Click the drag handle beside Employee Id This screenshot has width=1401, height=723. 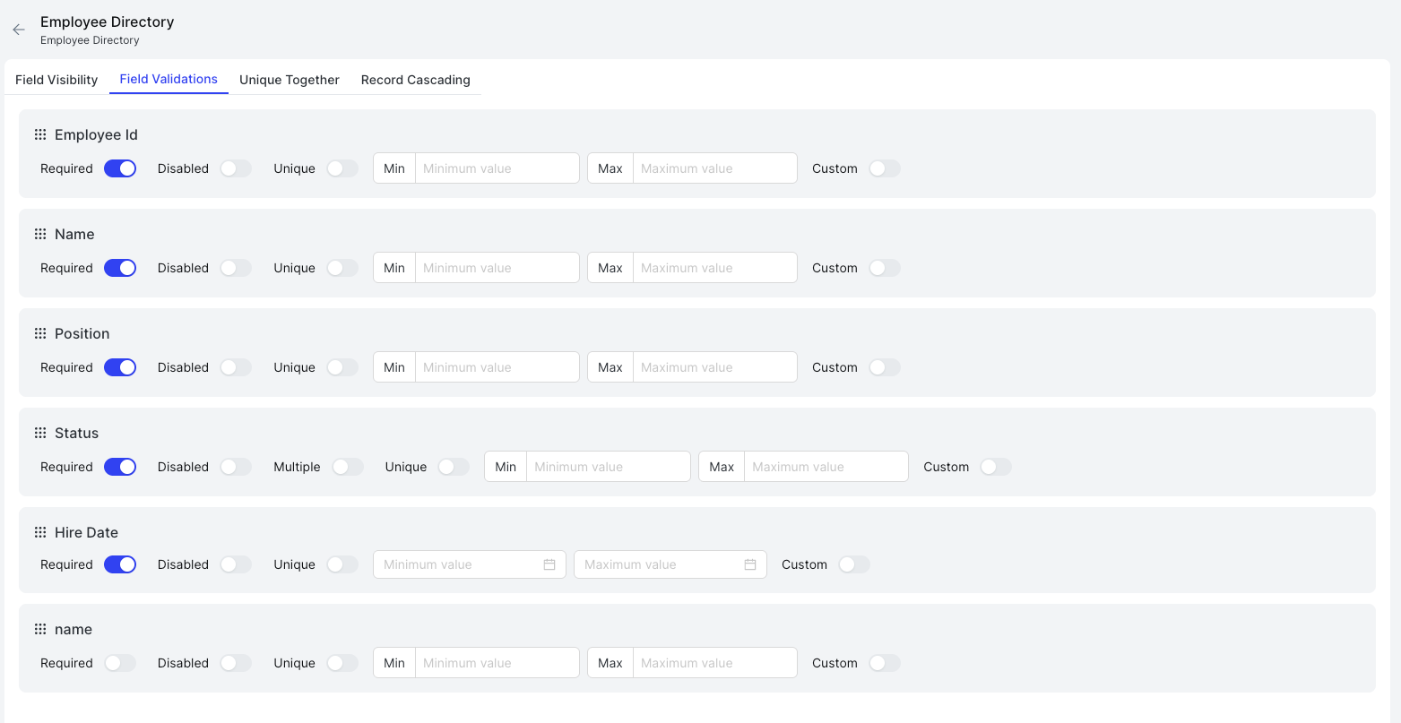[x=40, y=134]
